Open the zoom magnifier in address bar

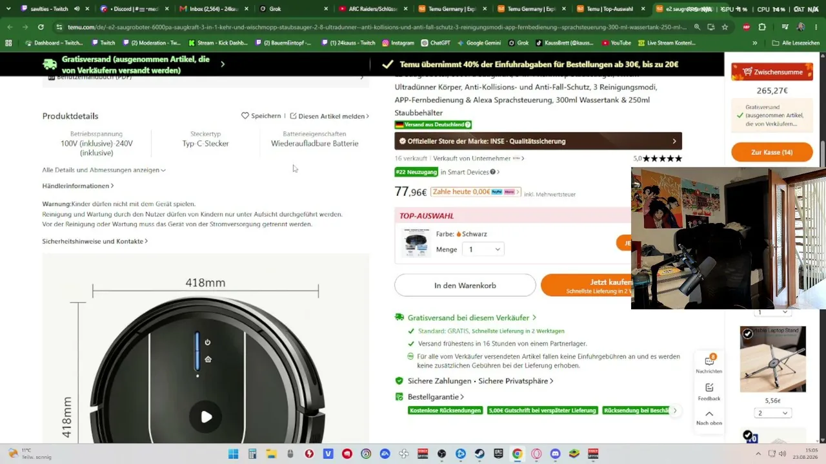(x=697, y=27)
